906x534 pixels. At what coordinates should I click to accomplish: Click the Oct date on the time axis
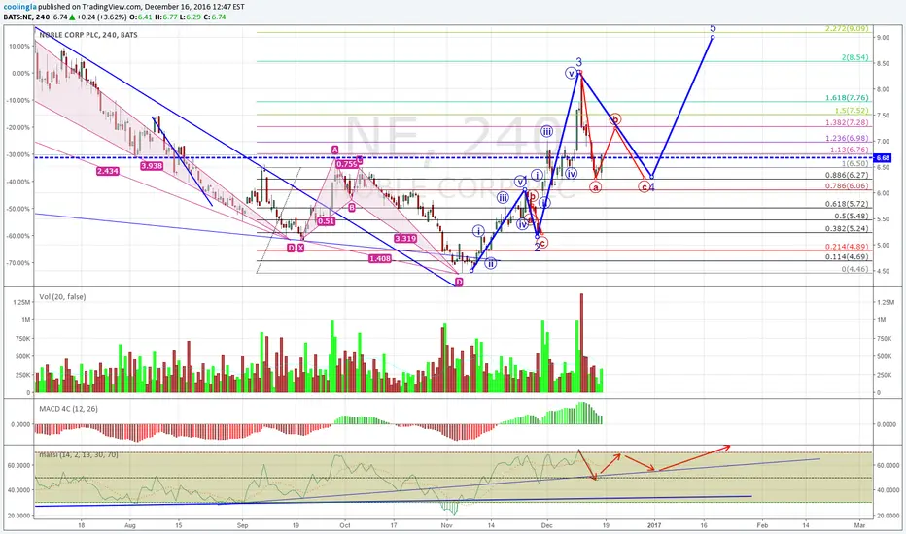tap(345, 525)
